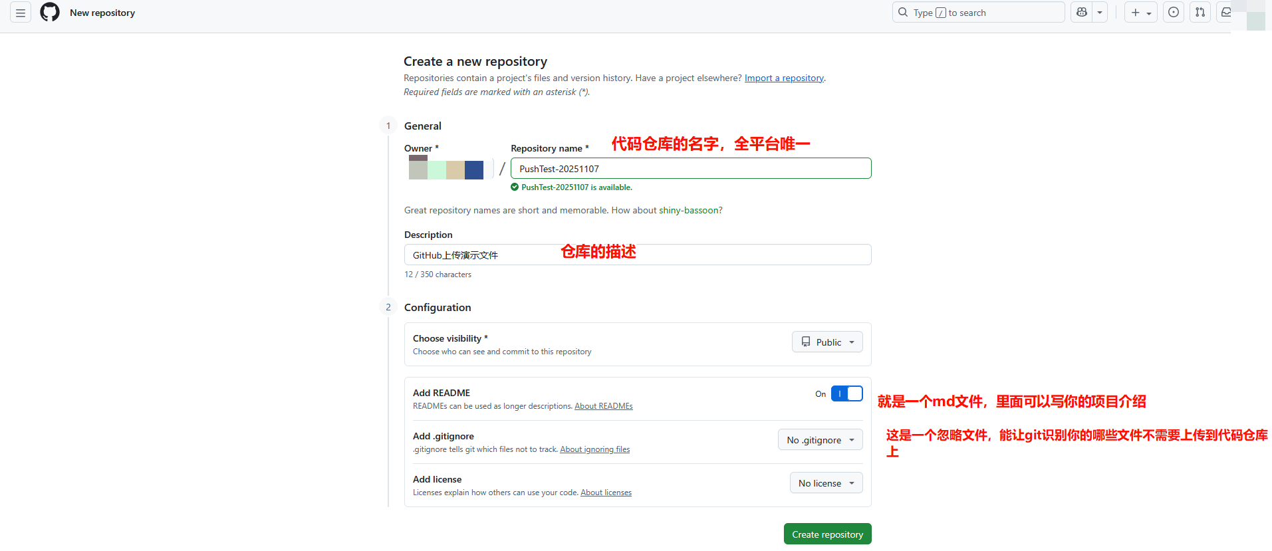Image resolution: width=1272 pixels, height=551 pixels.
Task: Open the No .gitignore dropdown
Action: pyautogui.click(x=821, y=440)
